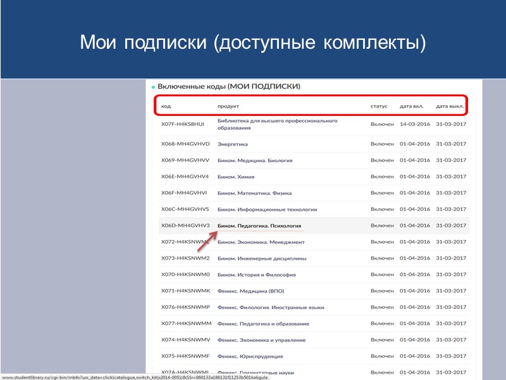Viewport: 506px width, 380px height.
Task: Open 'Феникс. Медицина (ВПО)' kit
Action: point(250,291)
